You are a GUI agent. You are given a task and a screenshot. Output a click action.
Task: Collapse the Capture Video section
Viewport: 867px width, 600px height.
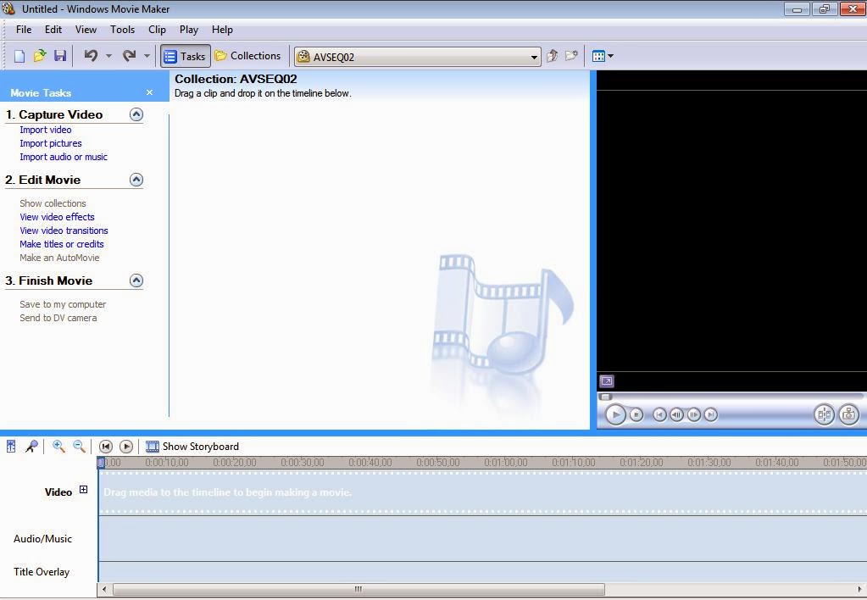[x=136, y=114]
